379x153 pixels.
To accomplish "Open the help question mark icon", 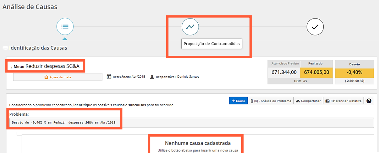I will [369, 101].
